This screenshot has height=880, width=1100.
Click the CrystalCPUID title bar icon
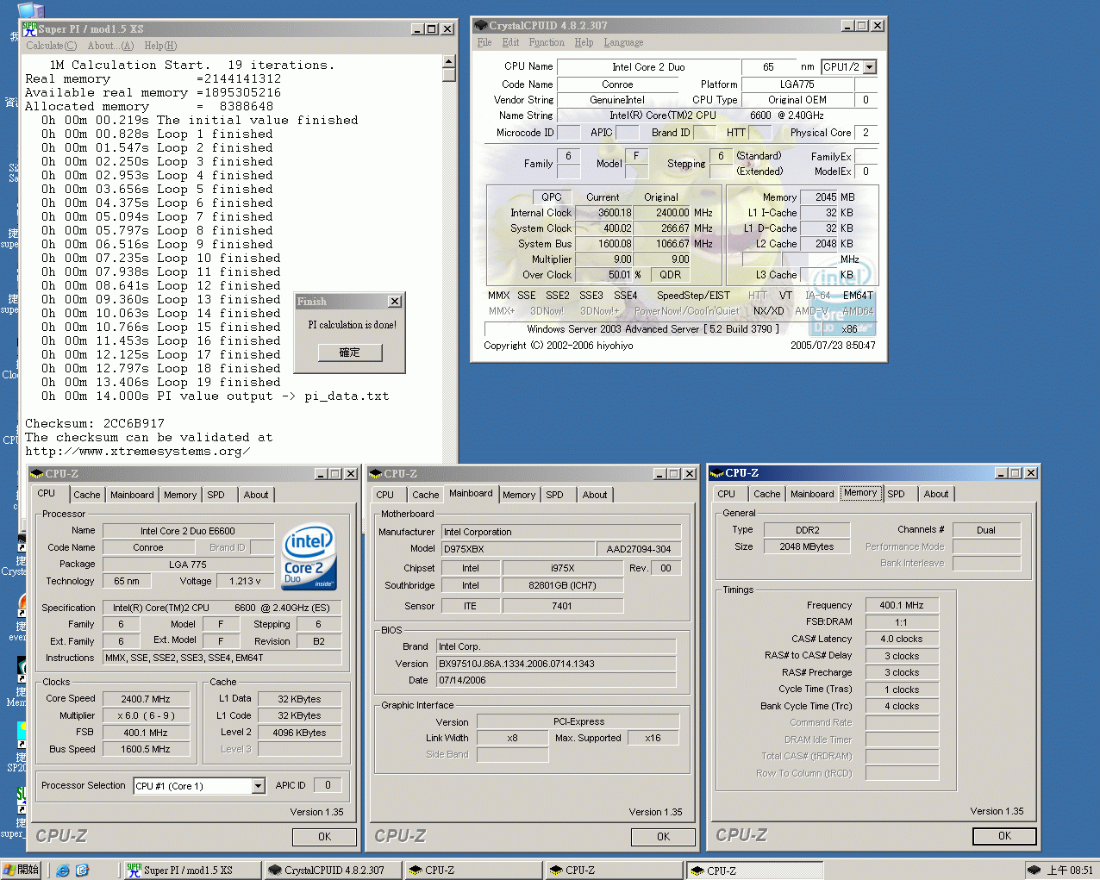point(481,26)
